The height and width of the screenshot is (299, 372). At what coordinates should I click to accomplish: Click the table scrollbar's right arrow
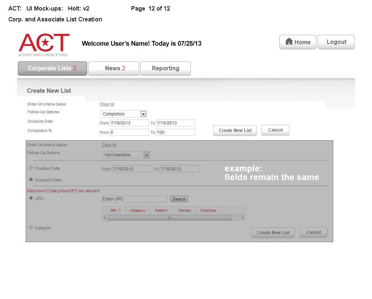pyautogui.click(x=243, y=218)
